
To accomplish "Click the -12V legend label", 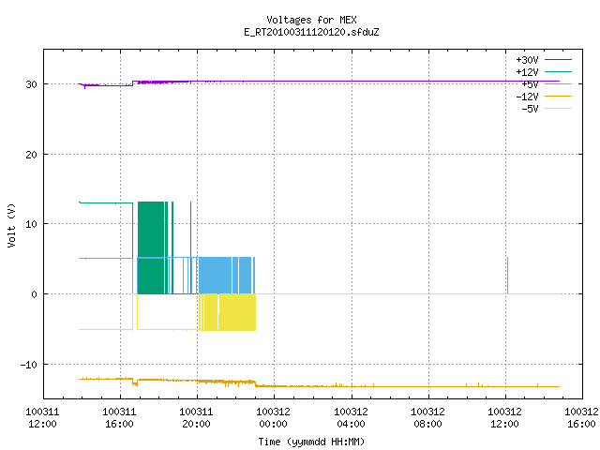I will 527,97.
